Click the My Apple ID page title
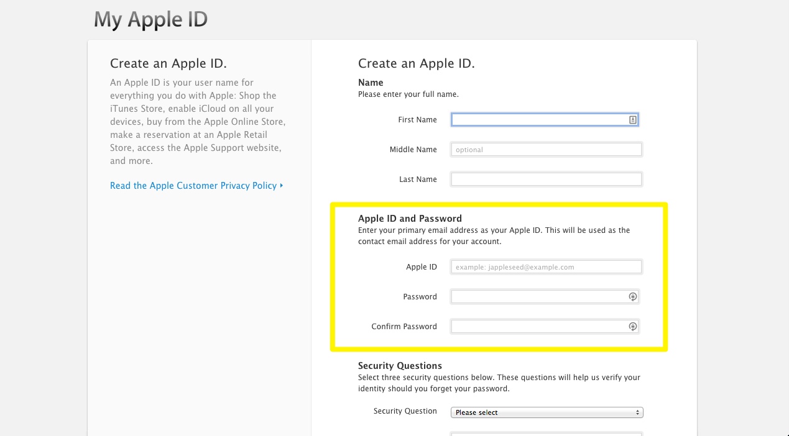789x436 pixels. (150, 20)
